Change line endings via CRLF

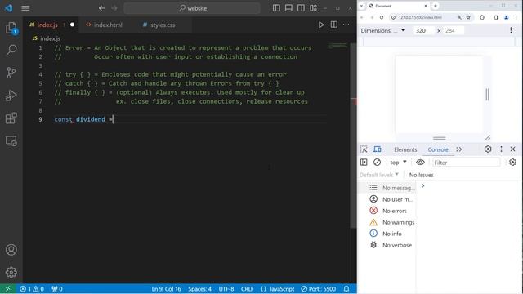[247, 289]
